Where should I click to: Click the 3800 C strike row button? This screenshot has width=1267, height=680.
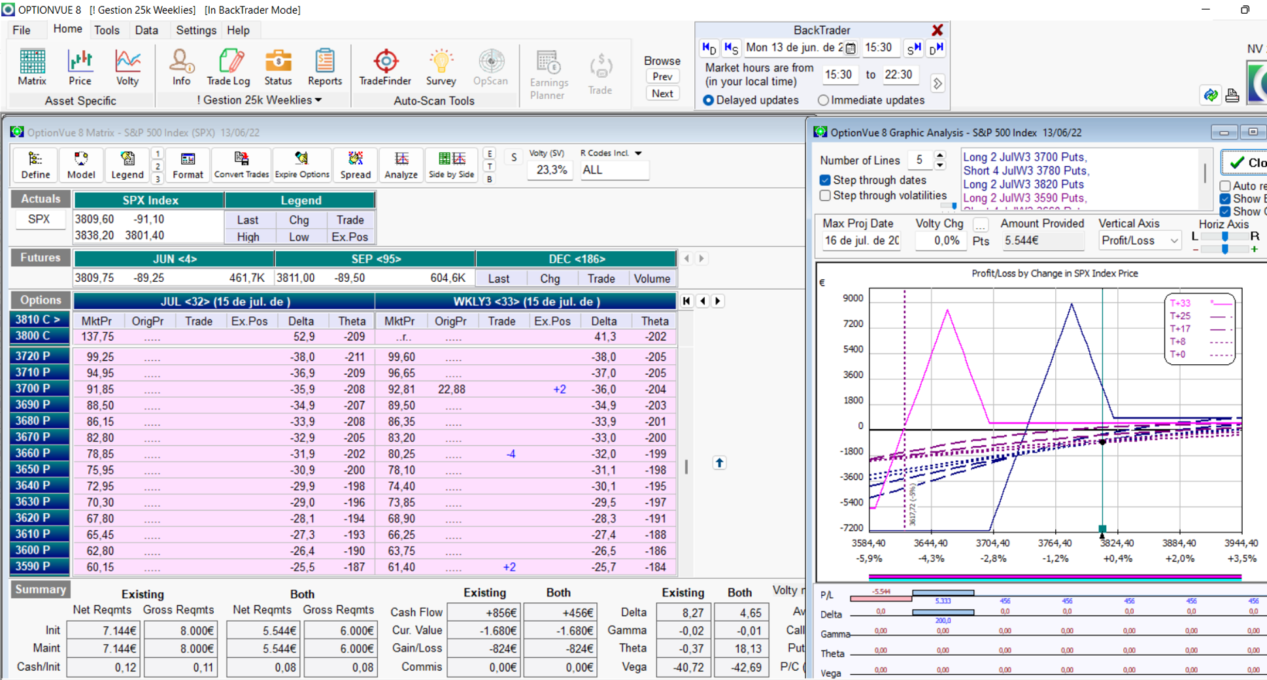39,335
